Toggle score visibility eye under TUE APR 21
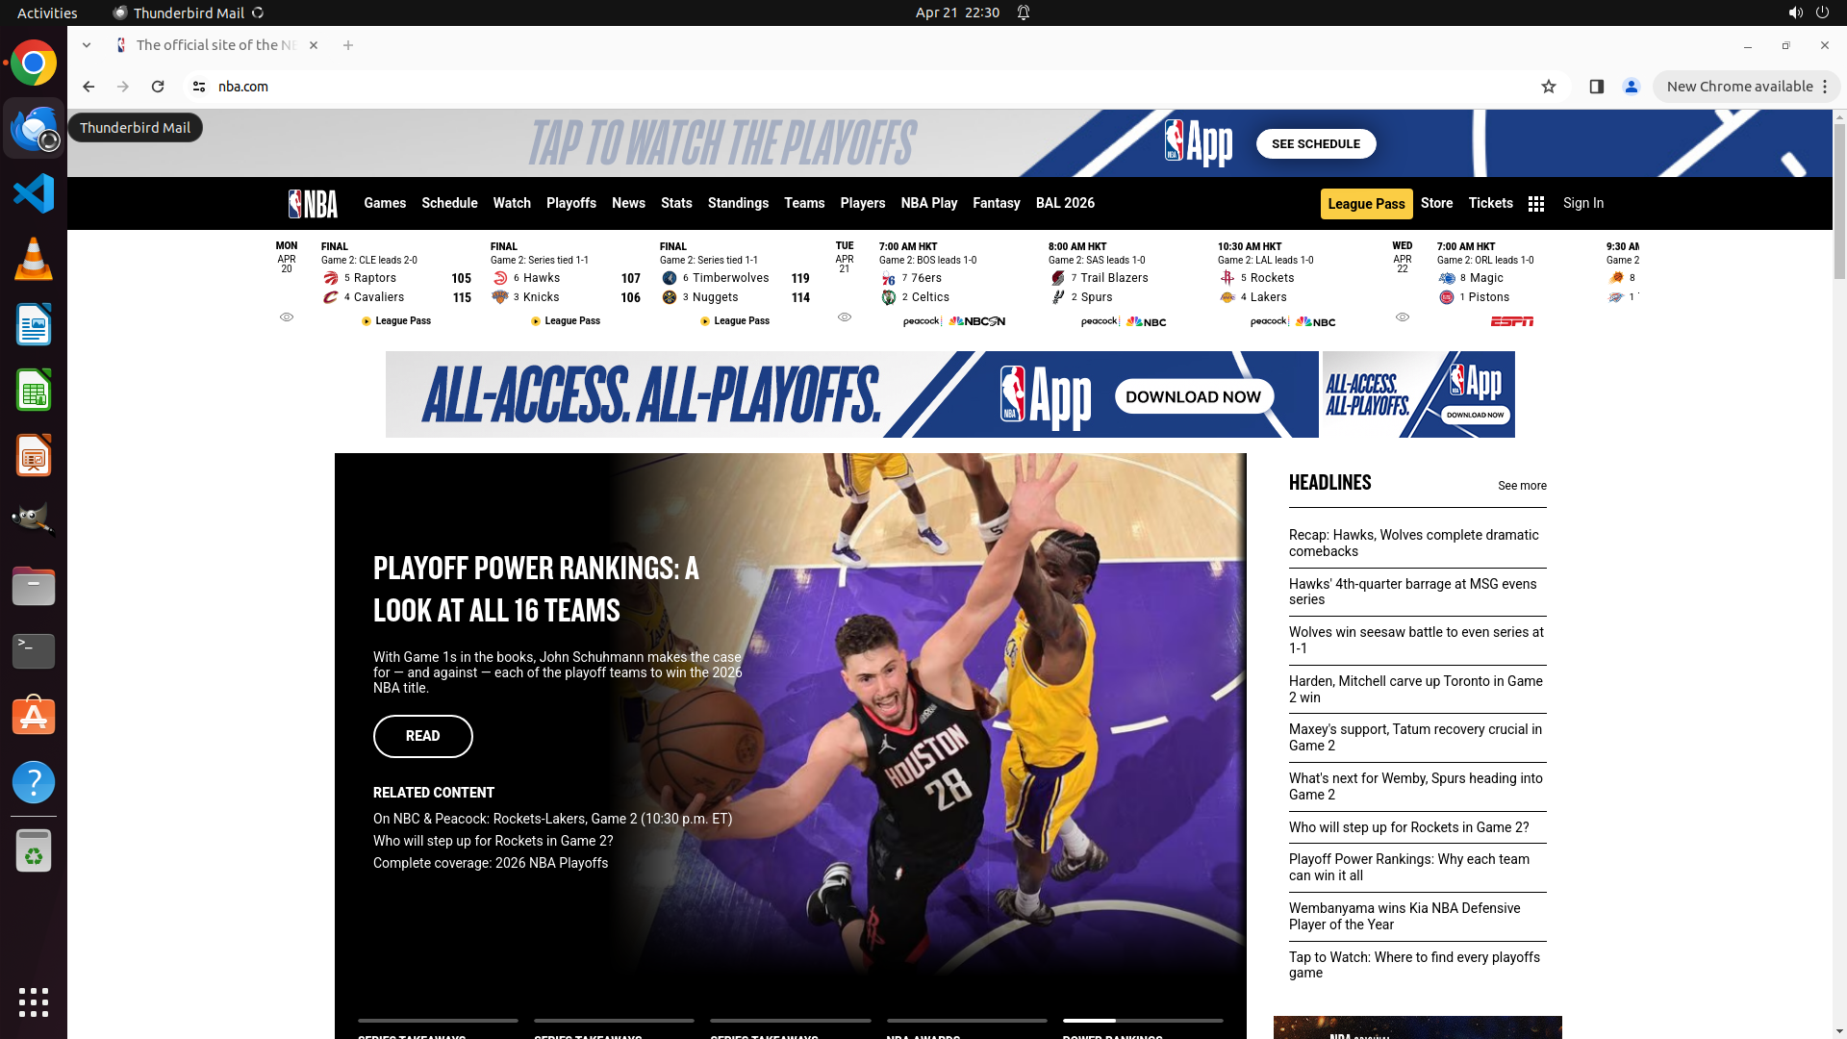 (845, 317)
